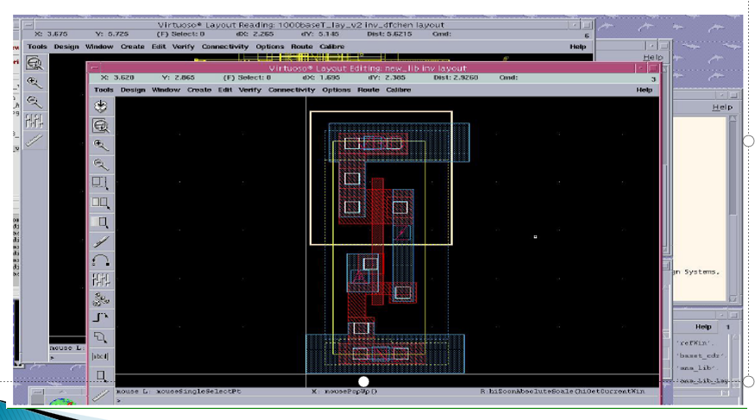Click the 'X: 3.620' coordinate readout
755x420 pixels.
tap(117, 78)
